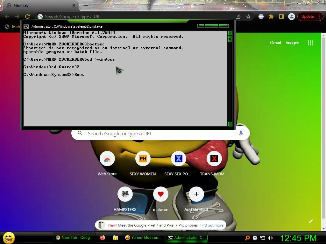The image size is (326, 244).
Task: Open the Web Store shortcut
Action: point(107,159)
